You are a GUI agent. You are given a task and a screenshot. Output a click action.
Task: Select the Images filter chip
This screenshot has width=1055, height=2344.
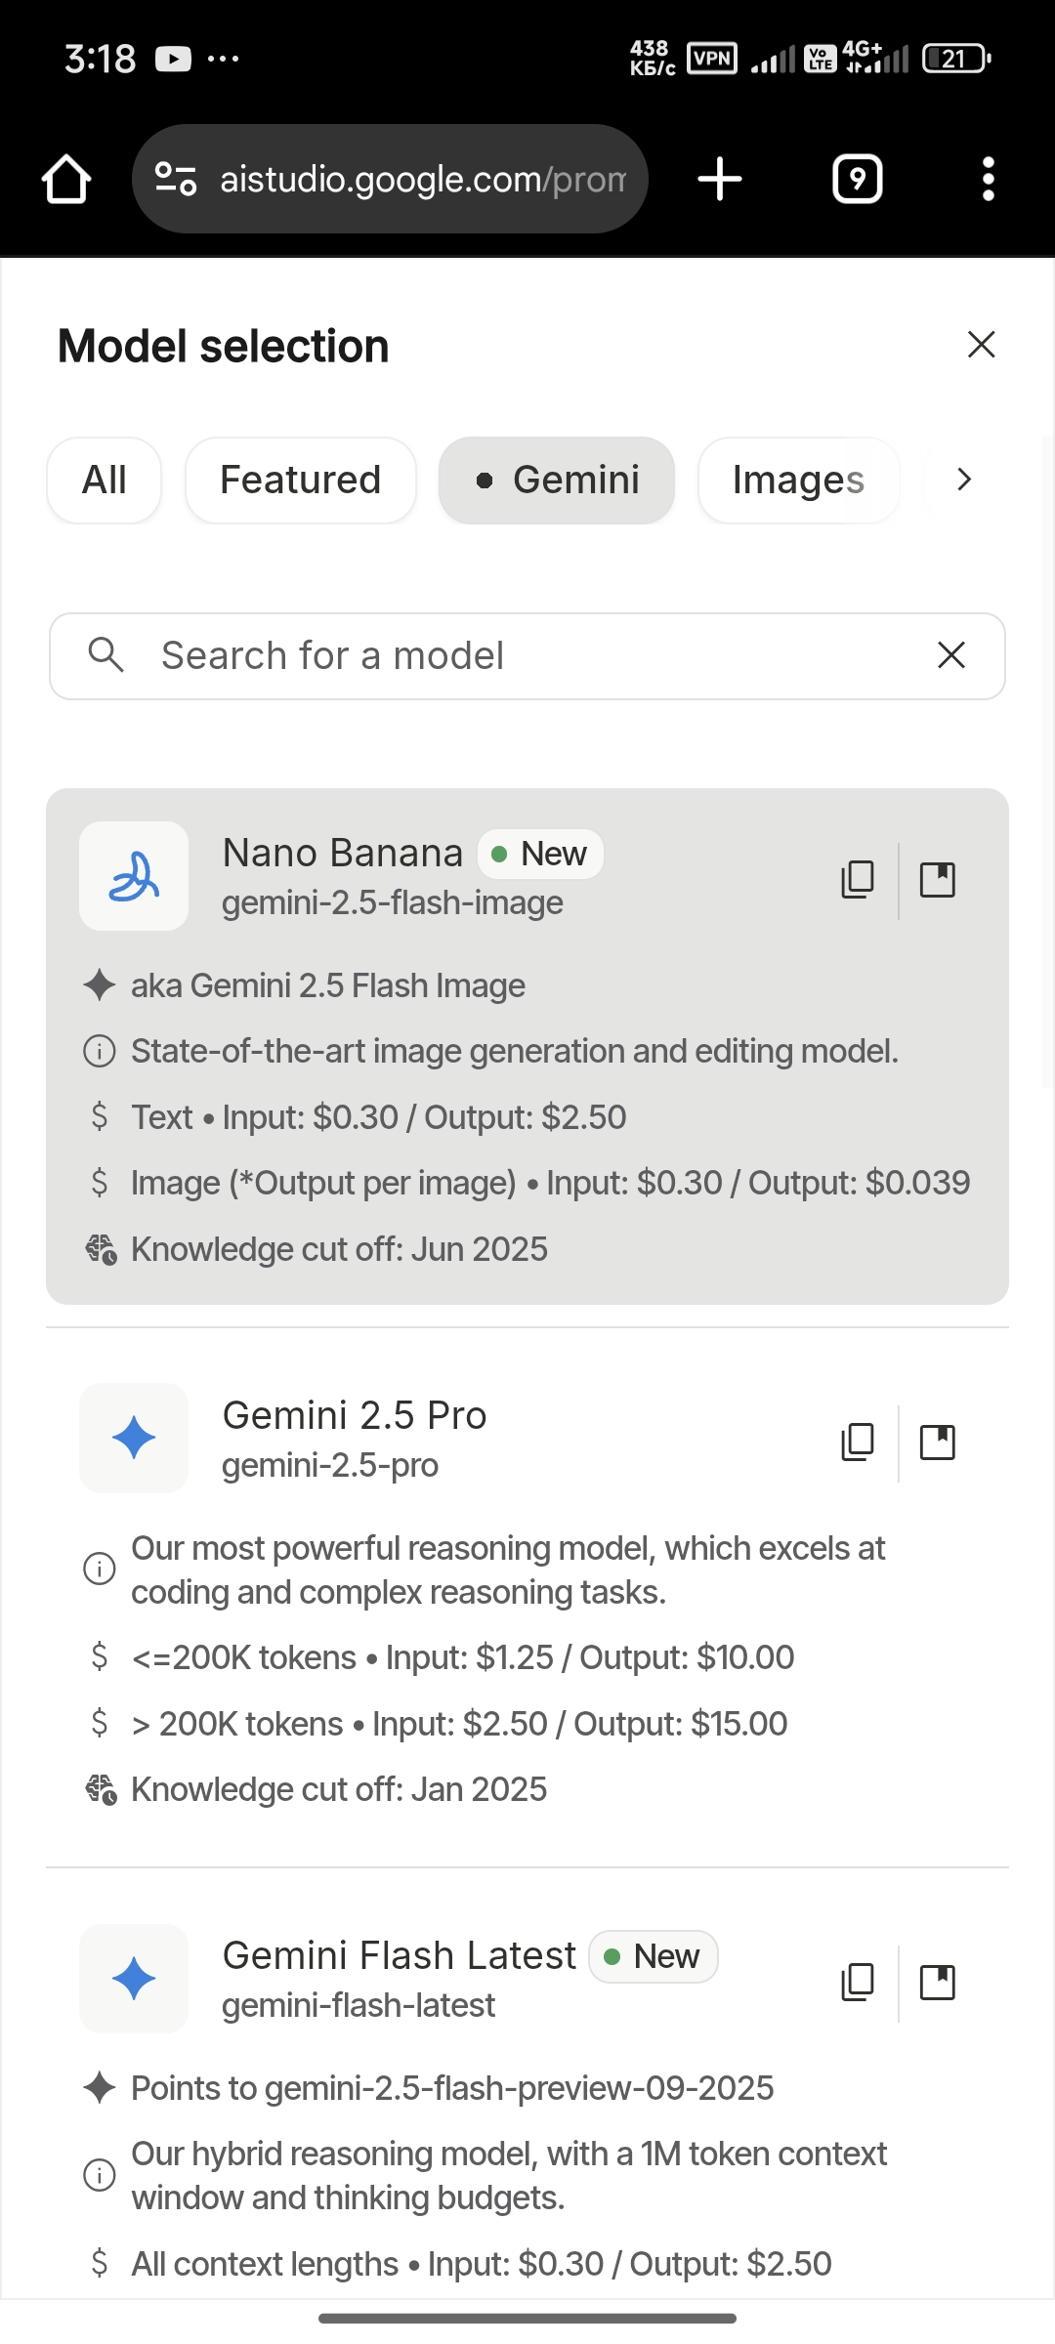798,480
